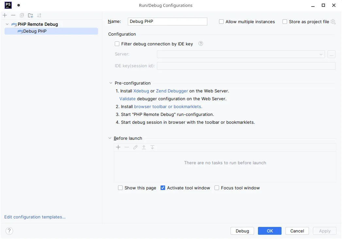342x239 pixels.
Task: Tick the Store as project file checkbox
Action: coord(285,22)
